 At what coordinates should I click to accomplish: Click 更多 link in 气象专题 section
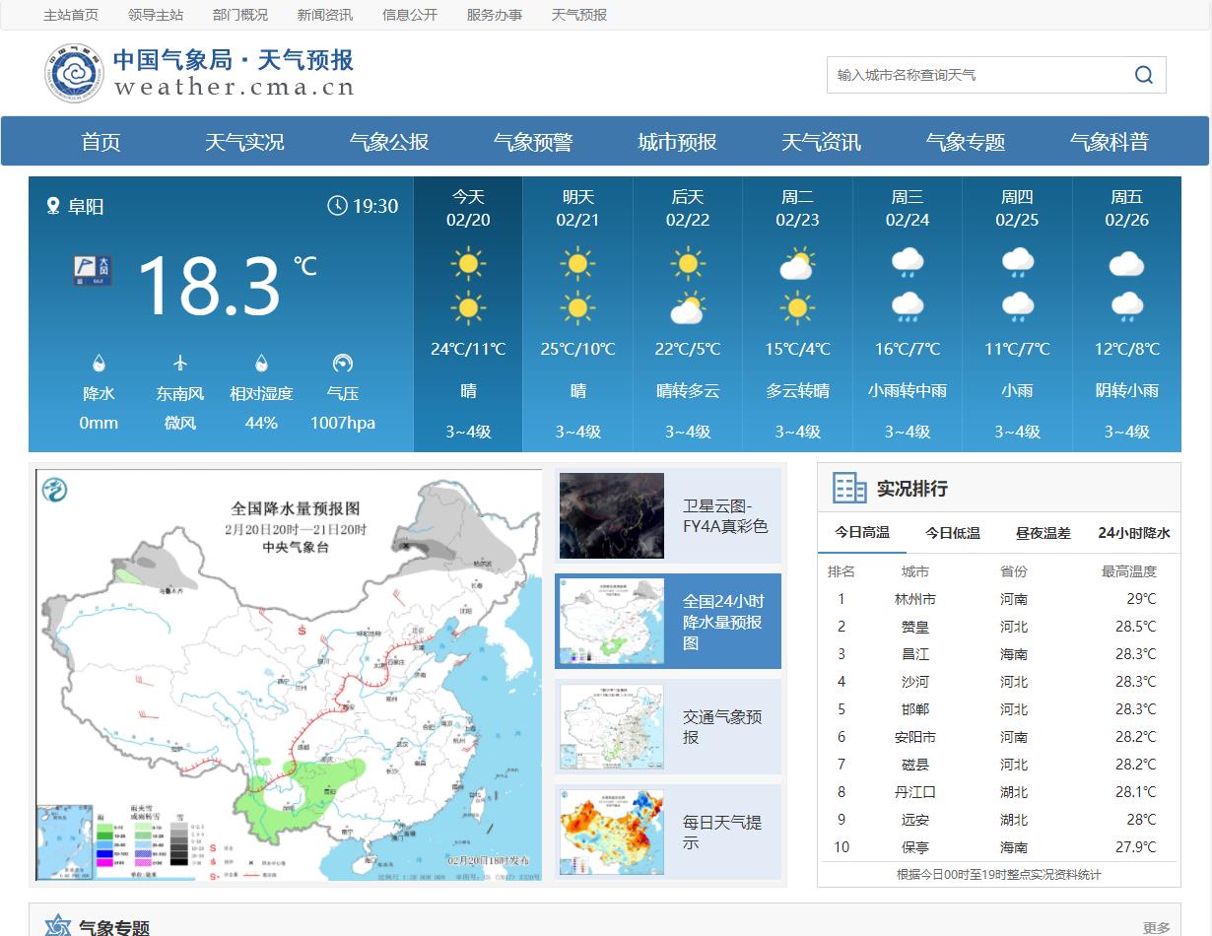[x=1156, y=927]
